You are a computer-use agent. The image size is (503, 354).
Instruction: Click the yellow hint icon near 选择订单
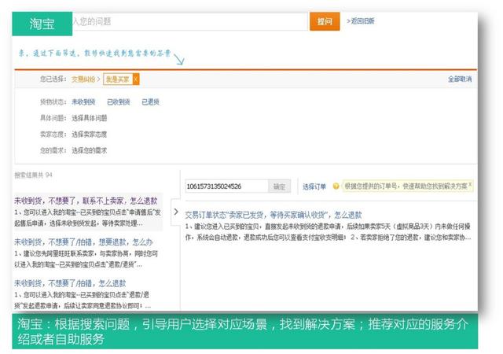pos(336,186)
